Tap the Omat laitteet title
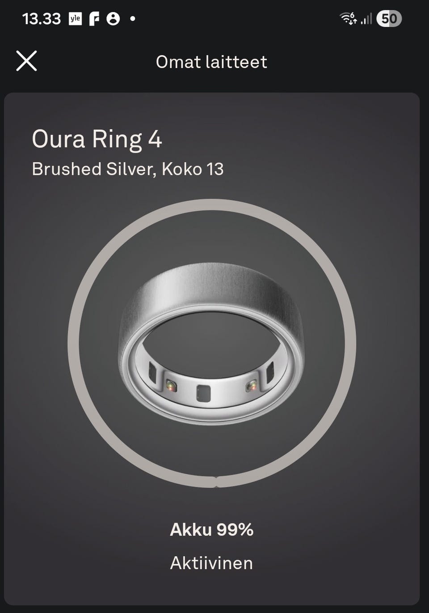Screen dimensions: 429x613 tap(211, 62)
